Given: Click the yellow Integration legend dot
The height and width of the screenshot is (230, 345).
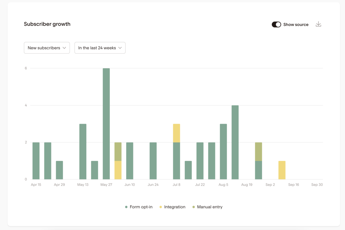Looking at the screenshot, I should 161,207.
